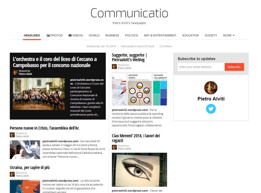Select the ART & ENTERTAINMENT tab
This screenshot has height=193, width=261.
coord(160,35)
